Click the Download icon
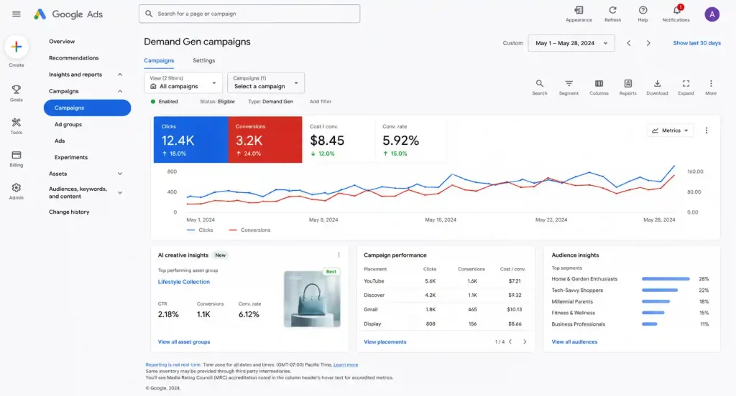Image resolution: width=736 pixels, height=396 pixels. click(657, 87)
